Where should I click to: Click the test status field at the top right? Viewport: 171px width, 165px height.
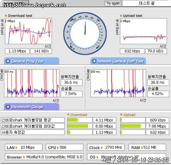(147, 3)
